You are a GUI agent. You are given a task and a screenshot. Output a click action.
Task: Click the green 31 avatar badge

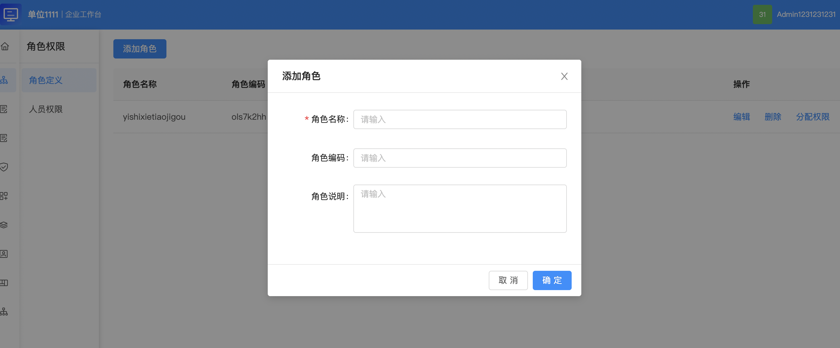(762, 14)
